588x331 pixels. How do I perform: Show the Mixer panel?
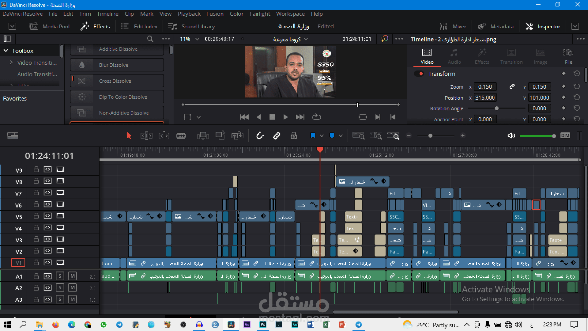click(x=453, y=26)
